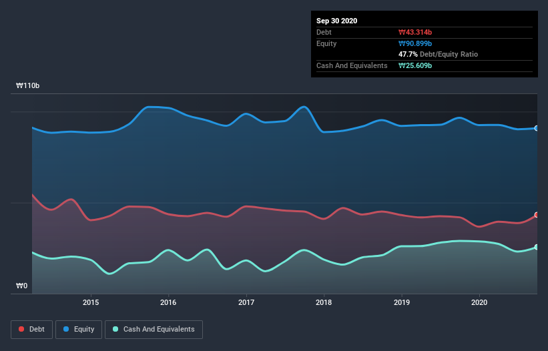Click the Cash endpoint marker at Sep 2020

pyautogui.click(x=537, y=247)
